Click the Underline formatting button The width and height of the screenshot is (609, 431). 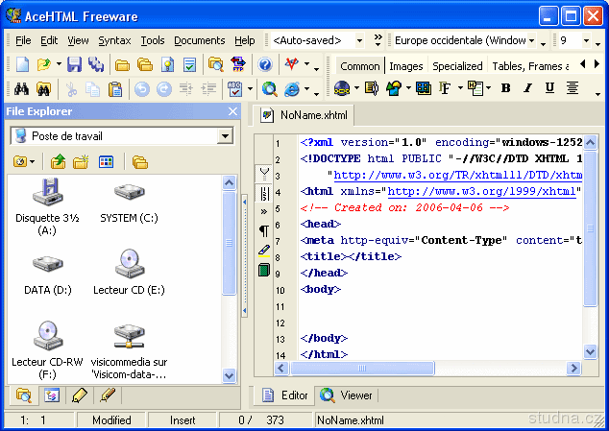pos(549,88)
